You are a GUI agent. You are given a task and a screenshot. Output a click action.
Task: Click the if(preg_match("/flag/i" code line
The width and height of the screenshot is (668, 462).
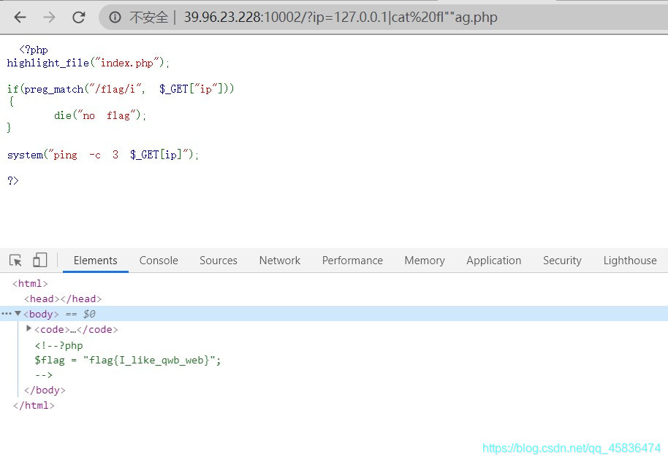point(121,89)
